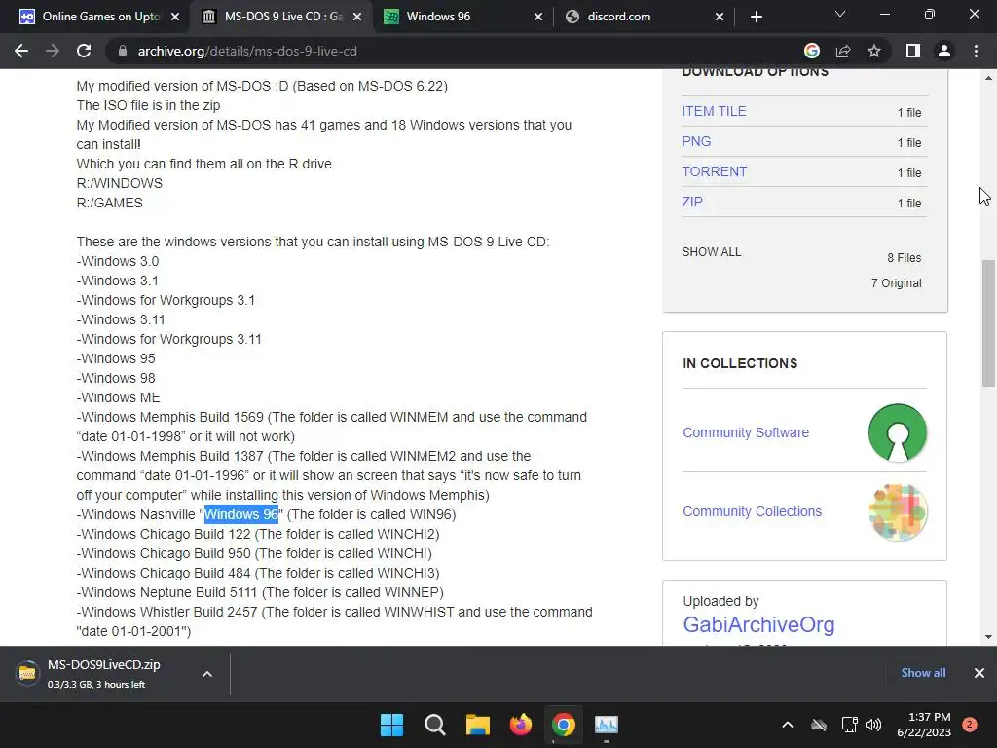
Task: Open the resource monitor taskbar app
Action: pos(607,725)
